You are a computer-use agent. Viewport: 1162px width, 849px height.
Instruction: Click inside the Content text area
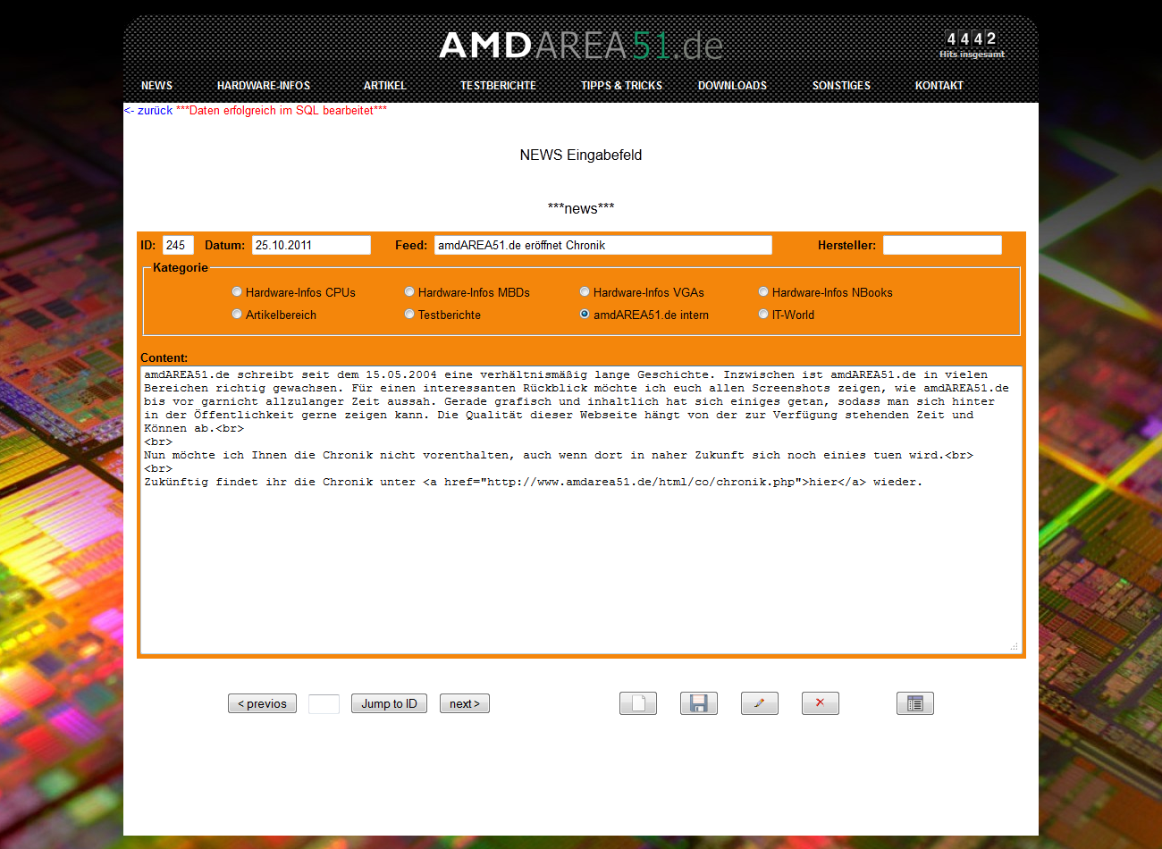(581, 509)
